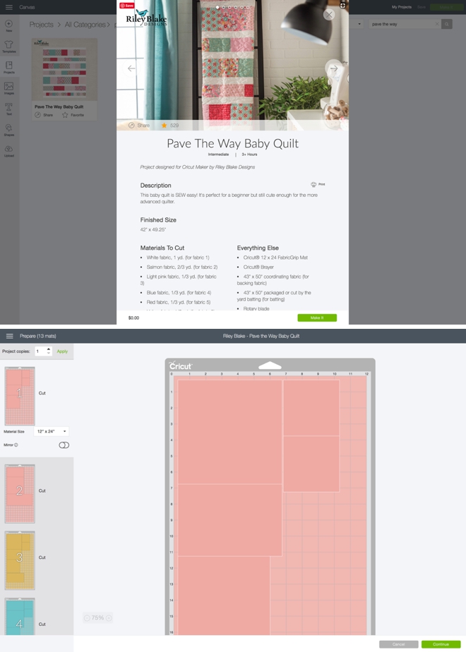This screenshot has height=652, width=466.
Task: Select the third photo carousel dot
Action: tap(229, 7)
